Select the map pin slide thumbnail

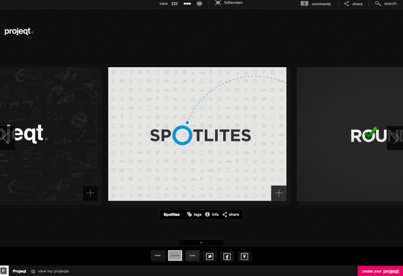click(x=244, y=256)
